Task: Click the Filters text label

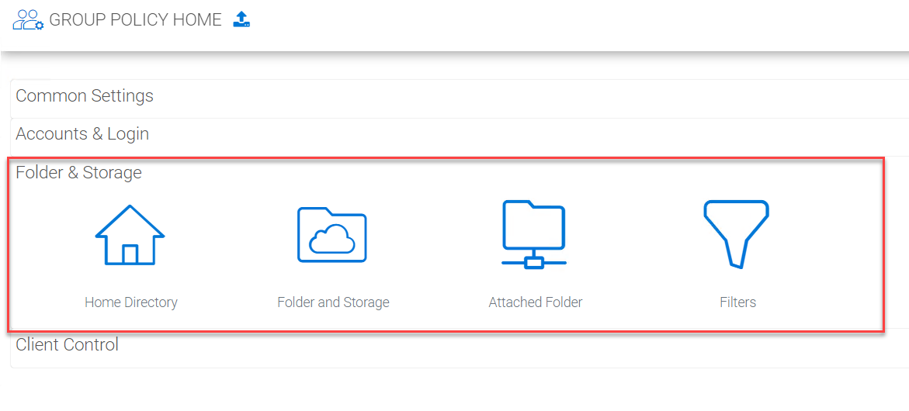Action: click(738, 302)
